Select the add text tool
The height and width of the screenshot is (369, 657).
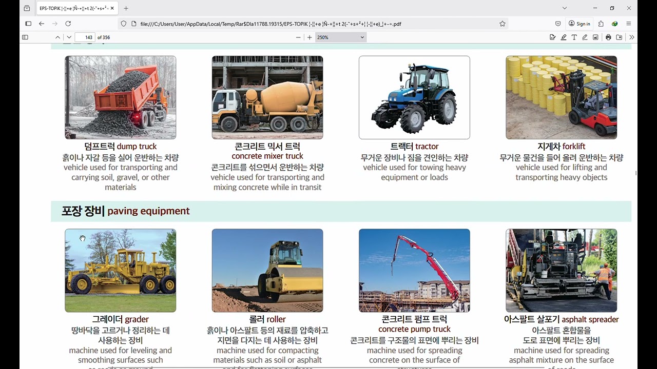[x=574, y=37]
